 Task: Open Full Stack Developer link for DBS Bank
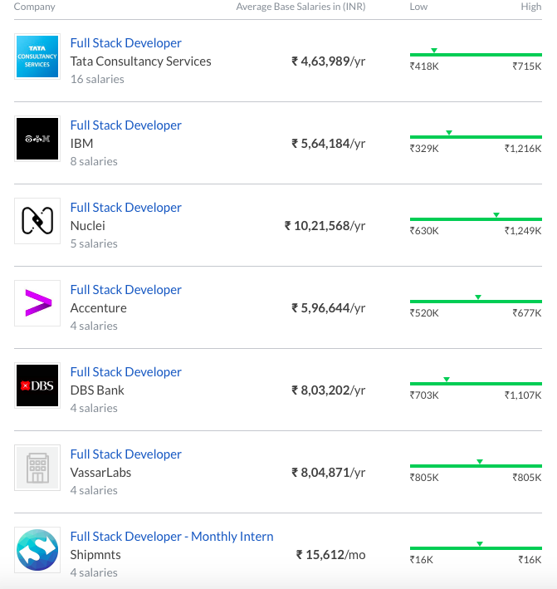pyautogui.click(x=125, y=372)
